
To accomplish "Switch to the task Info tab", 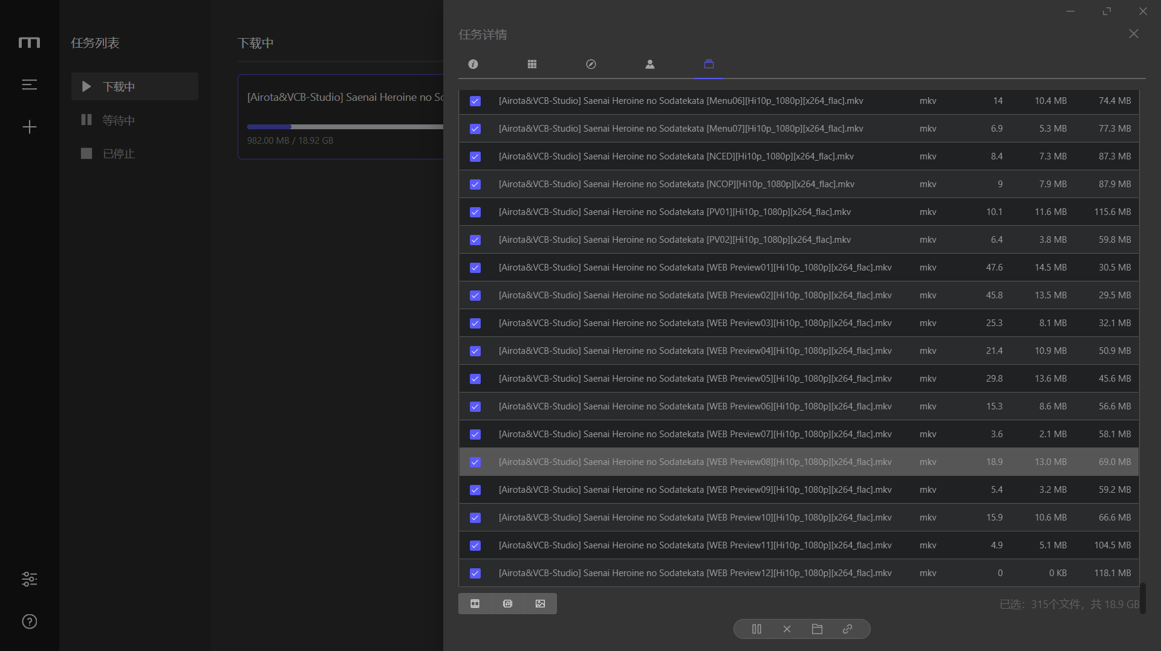I will point(473,64).
